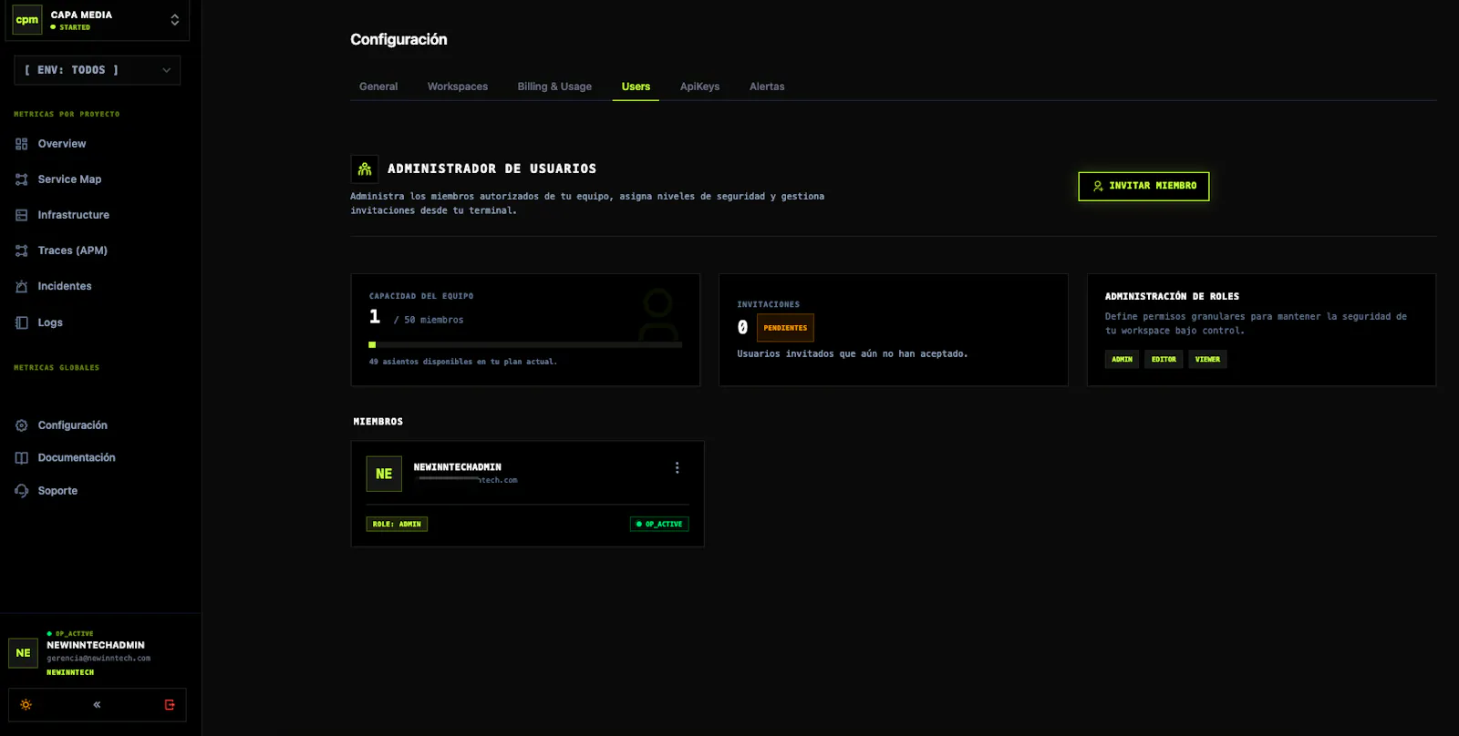1459x736 pixels.
Task: Click the Logs icon in sidebar
Action: [22, 322]
